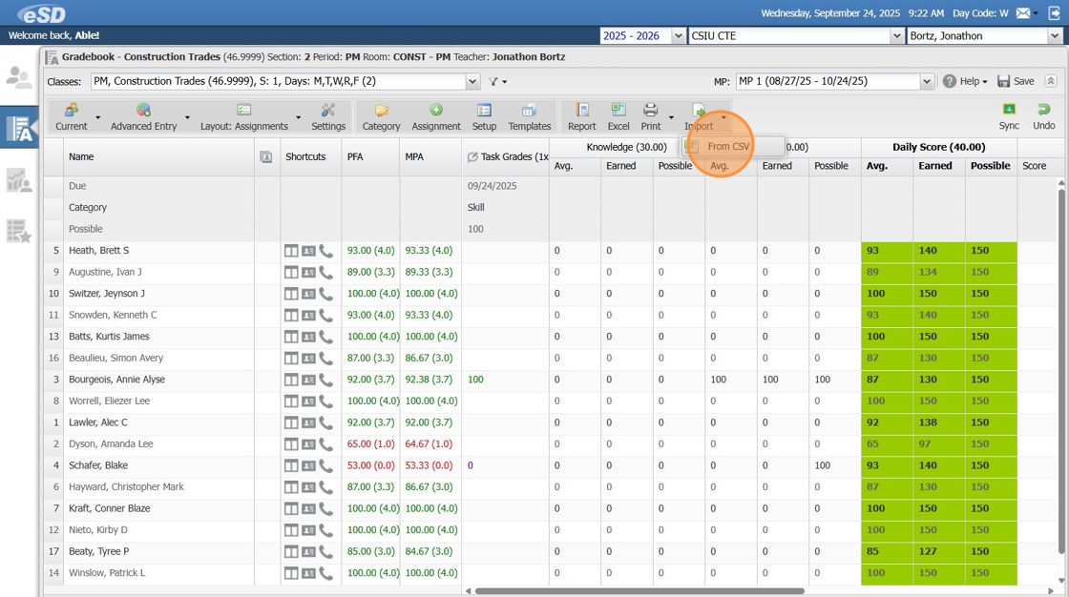Click the mail envelope icon

[1023, 13]
